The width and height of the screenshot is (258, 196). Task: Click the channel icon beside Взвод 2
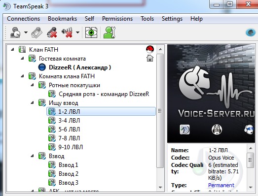tap(52, 174)
